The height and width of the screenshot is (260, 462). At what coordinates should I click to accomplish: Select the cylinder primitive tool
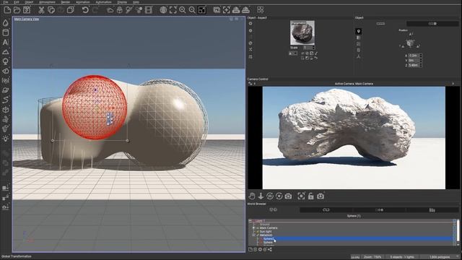(6, 32)
